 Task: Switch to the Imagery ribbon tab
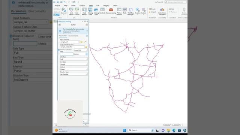[106, 6]
